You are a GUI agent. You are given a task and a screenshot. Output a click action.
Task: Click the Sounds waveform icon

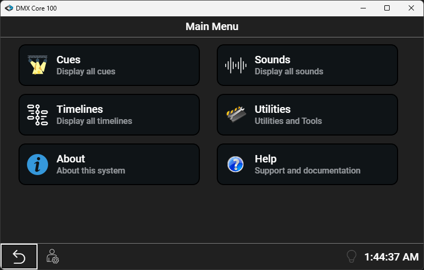(x=235, y=65)
